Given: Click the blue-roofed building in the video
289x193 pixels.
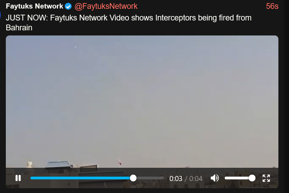Looking at the screenshot, I should point(58,164).
